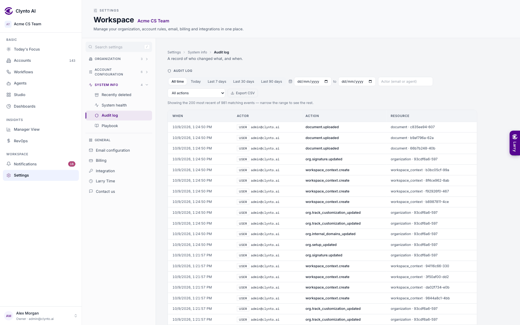This screenshot has height=325, width=520.
Task: Open System health pulse icon
Action: pyautogui.click(x=97, y=105)
